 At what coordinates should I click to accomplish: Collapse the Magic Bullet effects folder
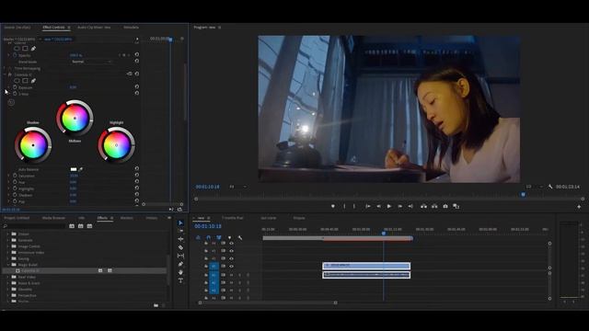[x=8, y=265]
